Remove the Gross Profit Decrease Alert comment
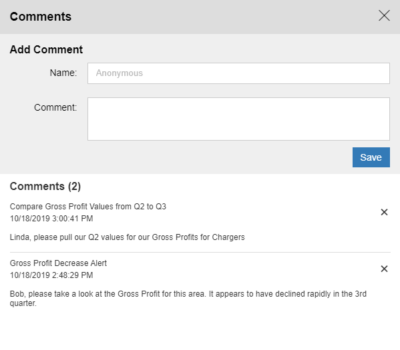 384,269
